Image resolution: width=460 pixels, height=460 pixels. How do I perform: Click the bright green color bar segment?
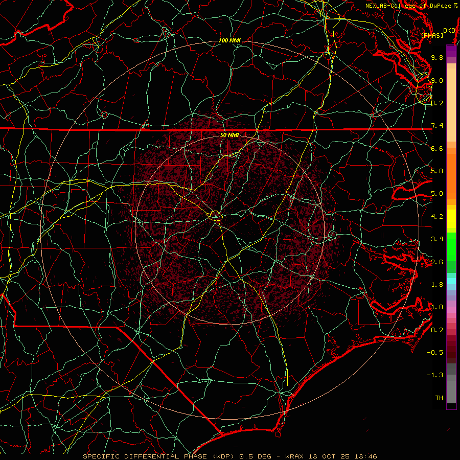(451, 246)
